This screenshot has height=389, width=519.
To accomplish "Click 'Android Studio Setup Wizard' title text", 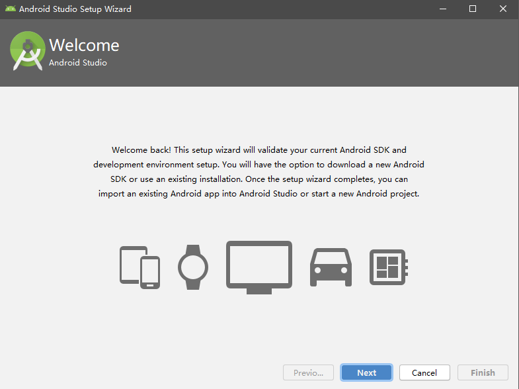I will click(x=75, y=9).
